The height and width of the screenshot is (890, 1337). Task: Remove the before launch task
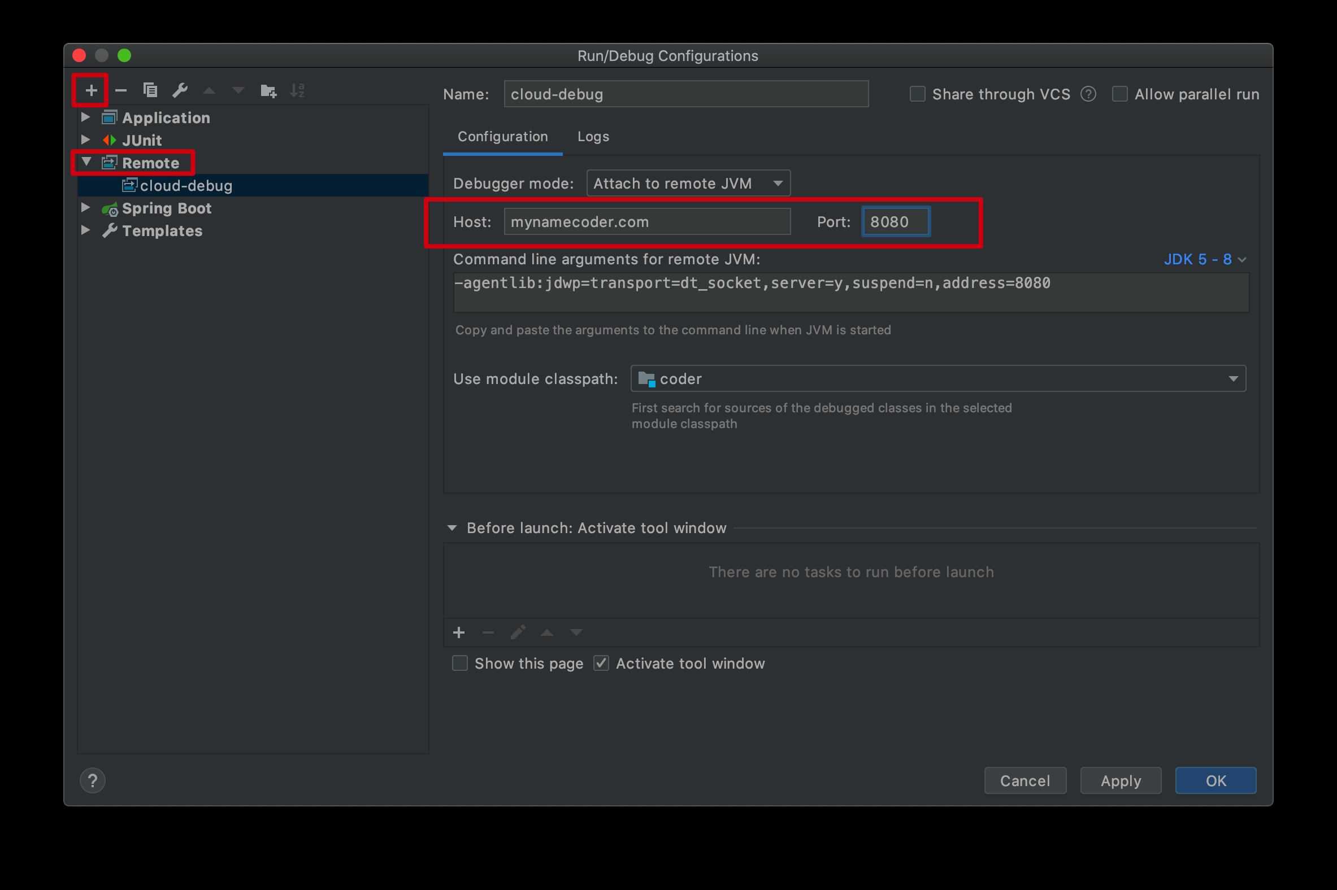point(488,632)
